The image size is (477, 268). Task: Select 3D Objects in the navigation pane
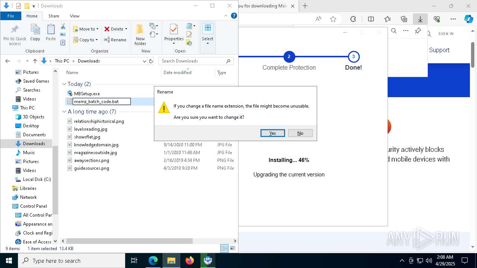[x=34, y=117]
